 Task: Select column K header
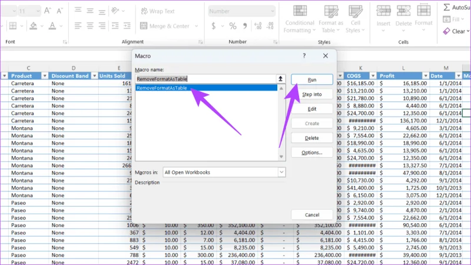(360, 68)
